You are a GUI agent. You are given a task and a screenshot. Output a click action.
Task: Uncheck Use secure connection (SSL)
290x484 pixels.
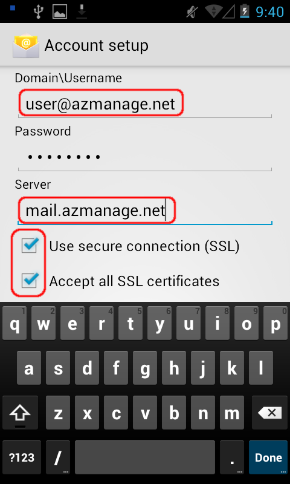(x=30, y=246)
